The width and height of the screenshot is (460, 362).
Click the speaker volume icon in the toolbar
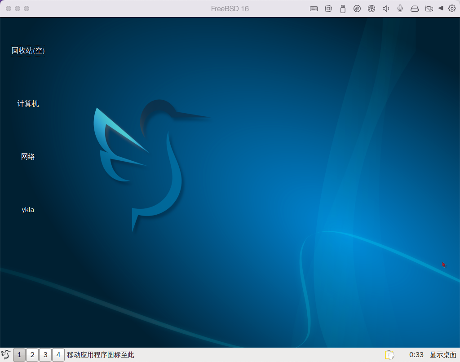386,9
